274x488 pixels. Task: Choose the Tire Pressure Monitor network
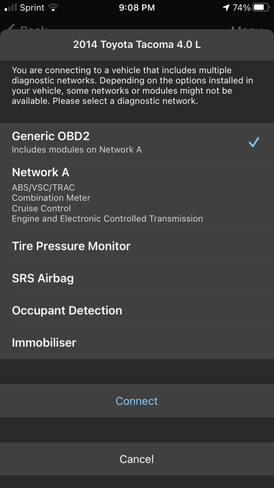coord(137,246)
